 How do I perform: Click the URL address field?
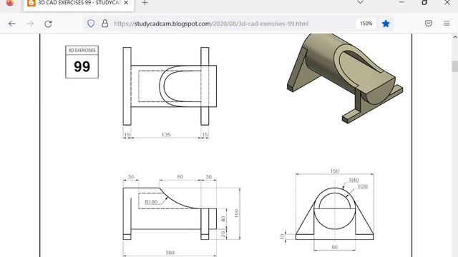(211, 24)
